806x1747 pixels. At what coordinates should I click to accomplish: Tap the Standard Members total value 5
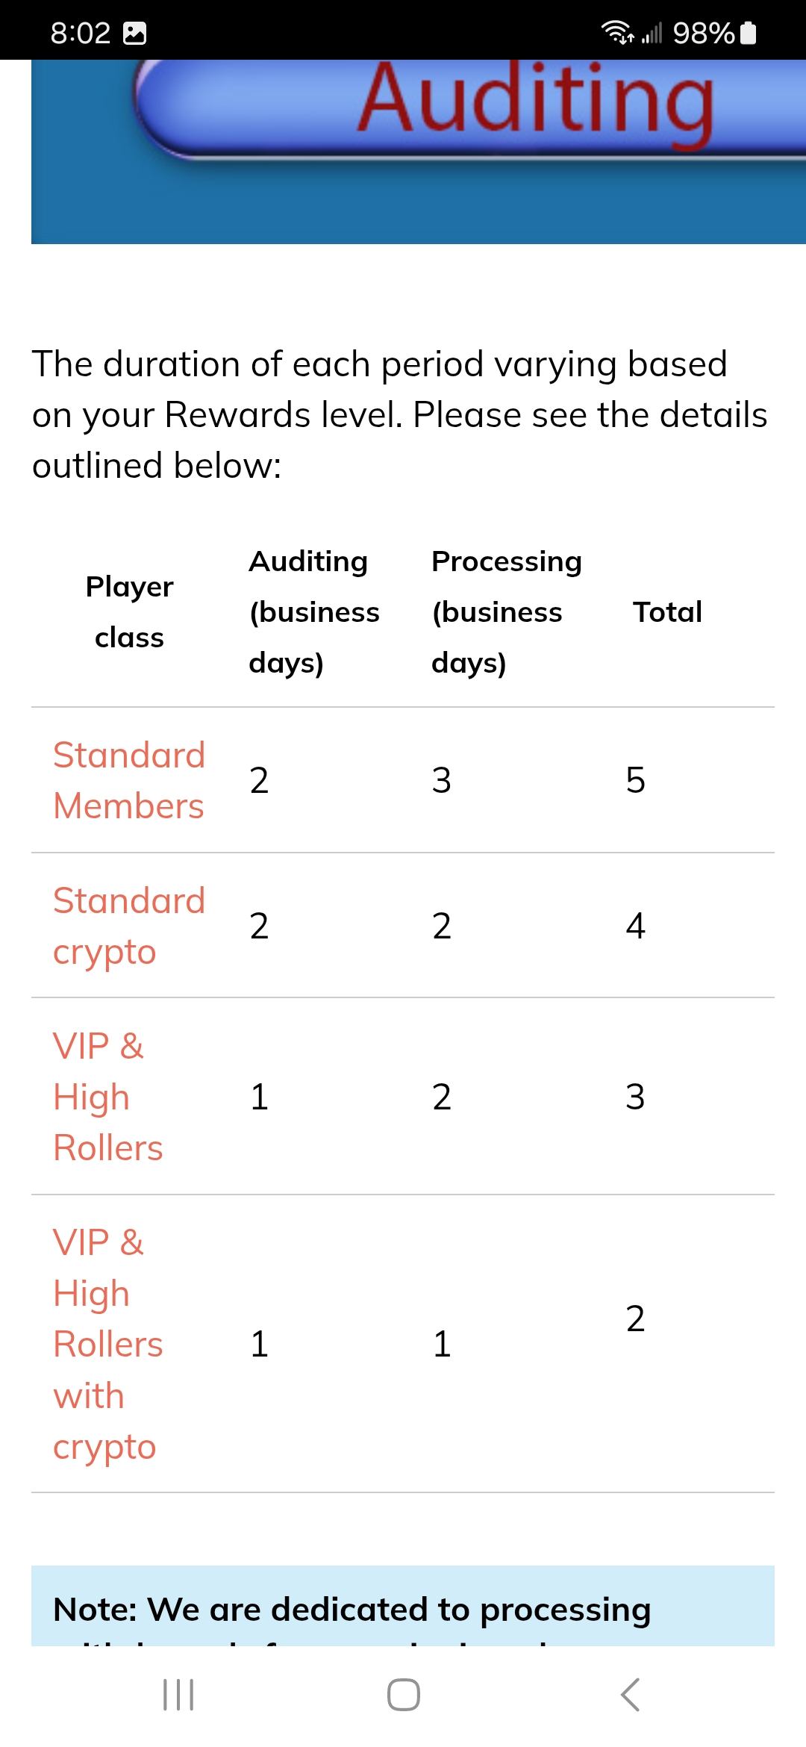click(x=635, y=780)
